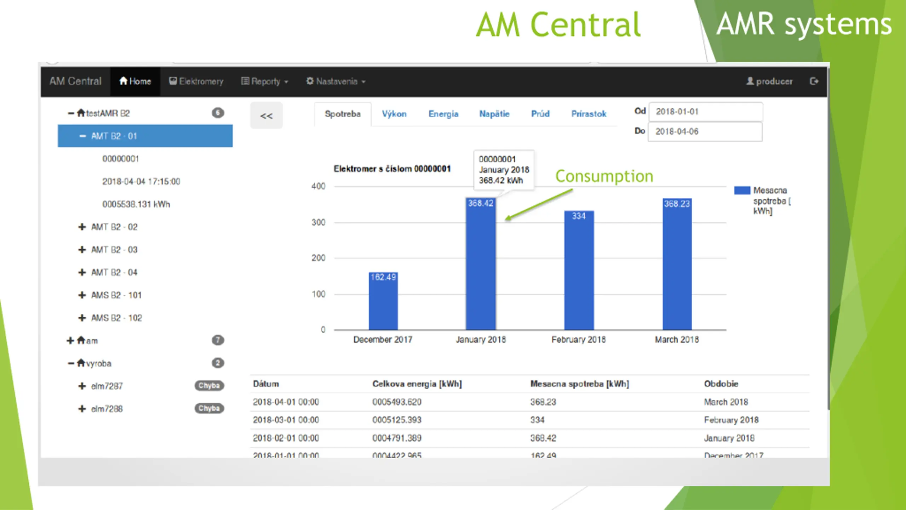Click the house icon of vyroba group
This screenshot has height=510, width=906.
(x=81, y=363)
